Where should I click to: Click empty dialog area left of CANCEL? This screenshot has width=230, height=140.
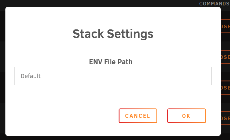[62, 116]
